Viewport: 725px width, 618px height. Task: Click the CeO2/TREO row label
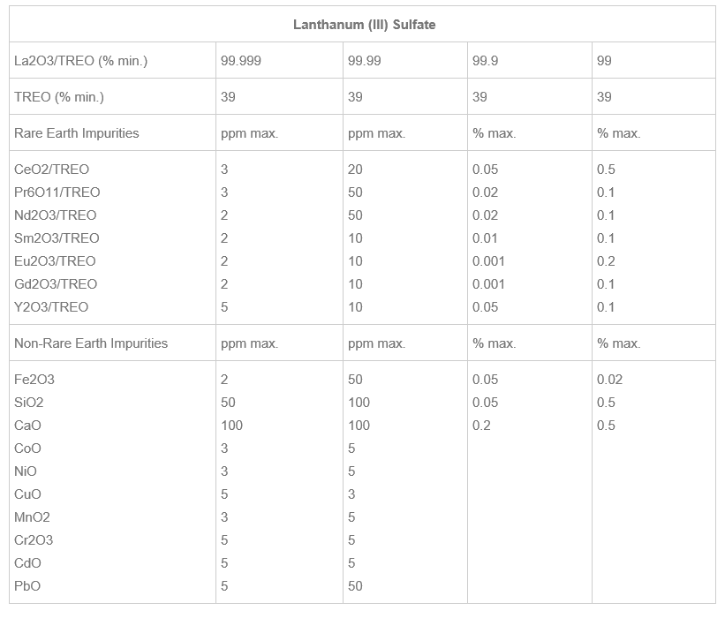[x=52, y=170]
